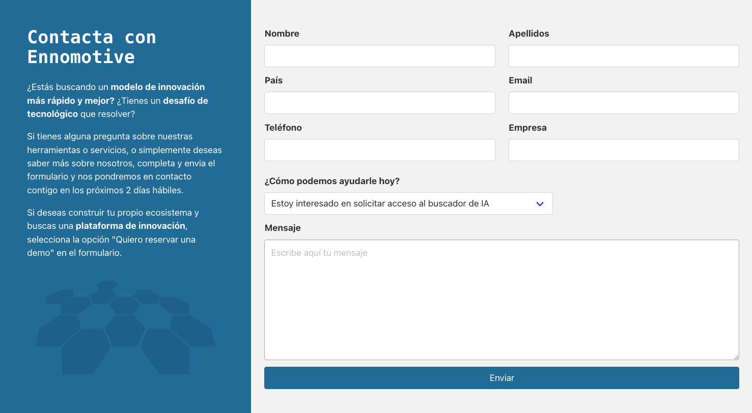The image size is (752, 413).
Task: Click the Nombre text field
Action: (x=379, y=56)
